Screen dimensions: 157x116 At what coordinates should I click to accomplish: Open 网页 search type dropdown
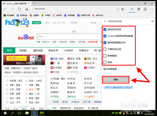point(41,37)
